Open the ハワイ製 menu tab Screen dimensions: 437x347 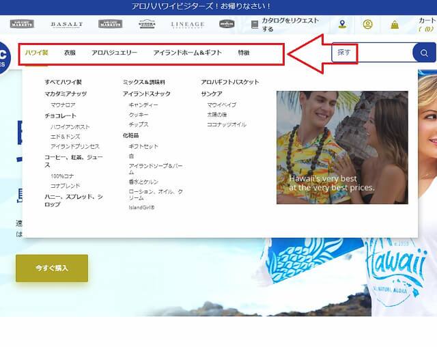(36, 53)
